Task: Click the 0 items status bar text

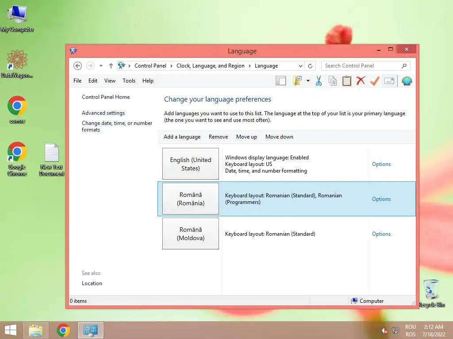Action: click(x=78, y=301)
